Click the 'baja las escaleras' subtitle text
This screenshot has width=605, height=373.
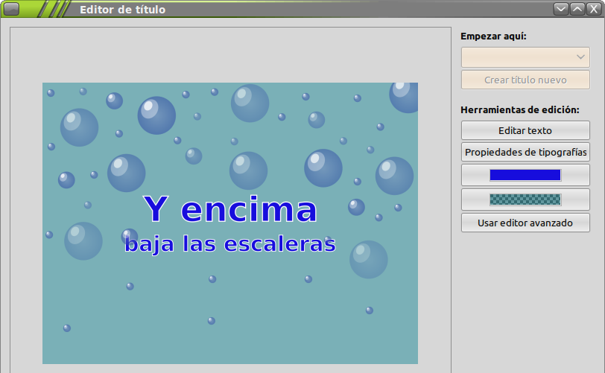230,244
